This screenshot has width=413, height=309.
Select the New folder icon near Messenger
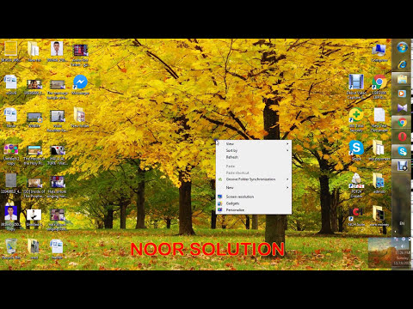click(80, 118)
